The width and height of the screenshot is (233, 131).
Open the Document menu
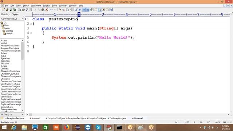click(36, 6)
